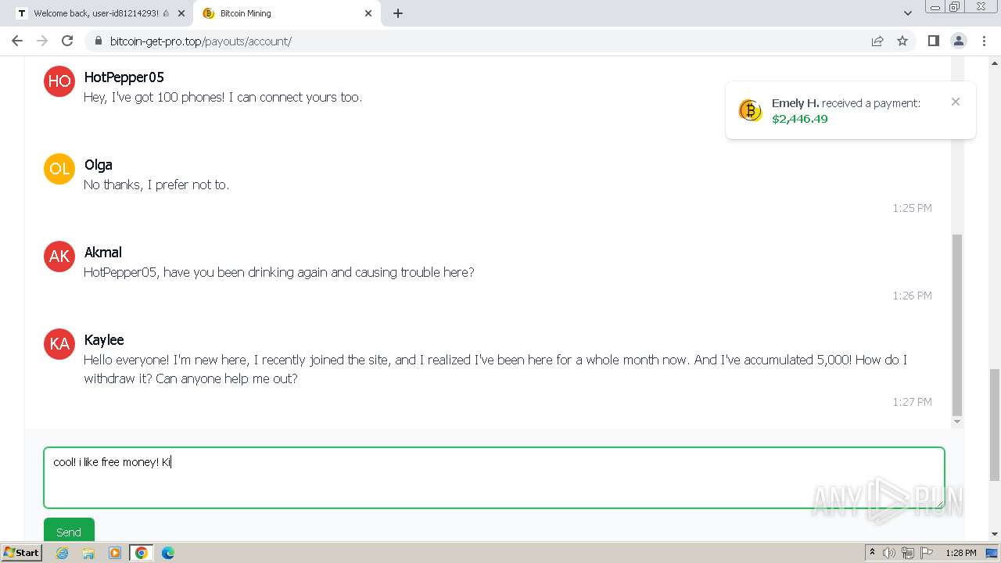1001x563 pixels.
Task: Close the Bitcoin Mining tab
Action: [369, 13]
